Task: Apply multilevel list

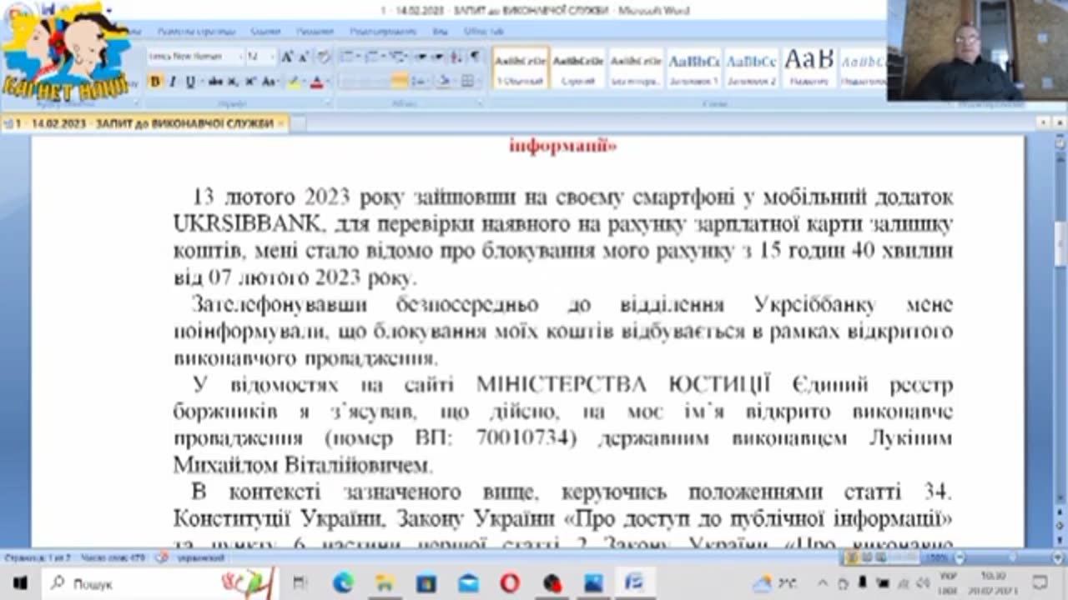Action: 396,57
